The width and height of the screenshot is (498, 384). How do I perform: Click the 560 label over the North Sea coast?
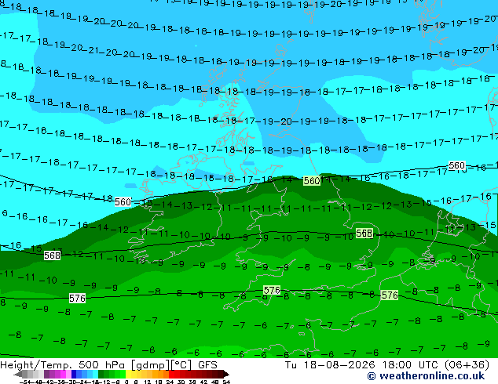tap(312, 180)
